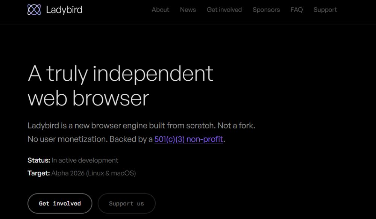376x219 pixels.
Task: Open the Sponsors page
Action: 266,10
